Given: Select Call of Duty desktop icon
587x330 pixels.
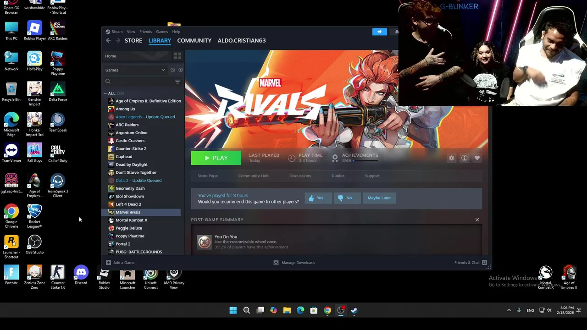Looking at the screenshot, I should [58, 153].
